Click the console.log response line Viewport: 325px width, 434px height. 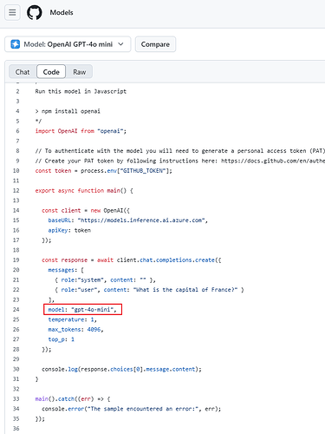[x=121, y=370]
